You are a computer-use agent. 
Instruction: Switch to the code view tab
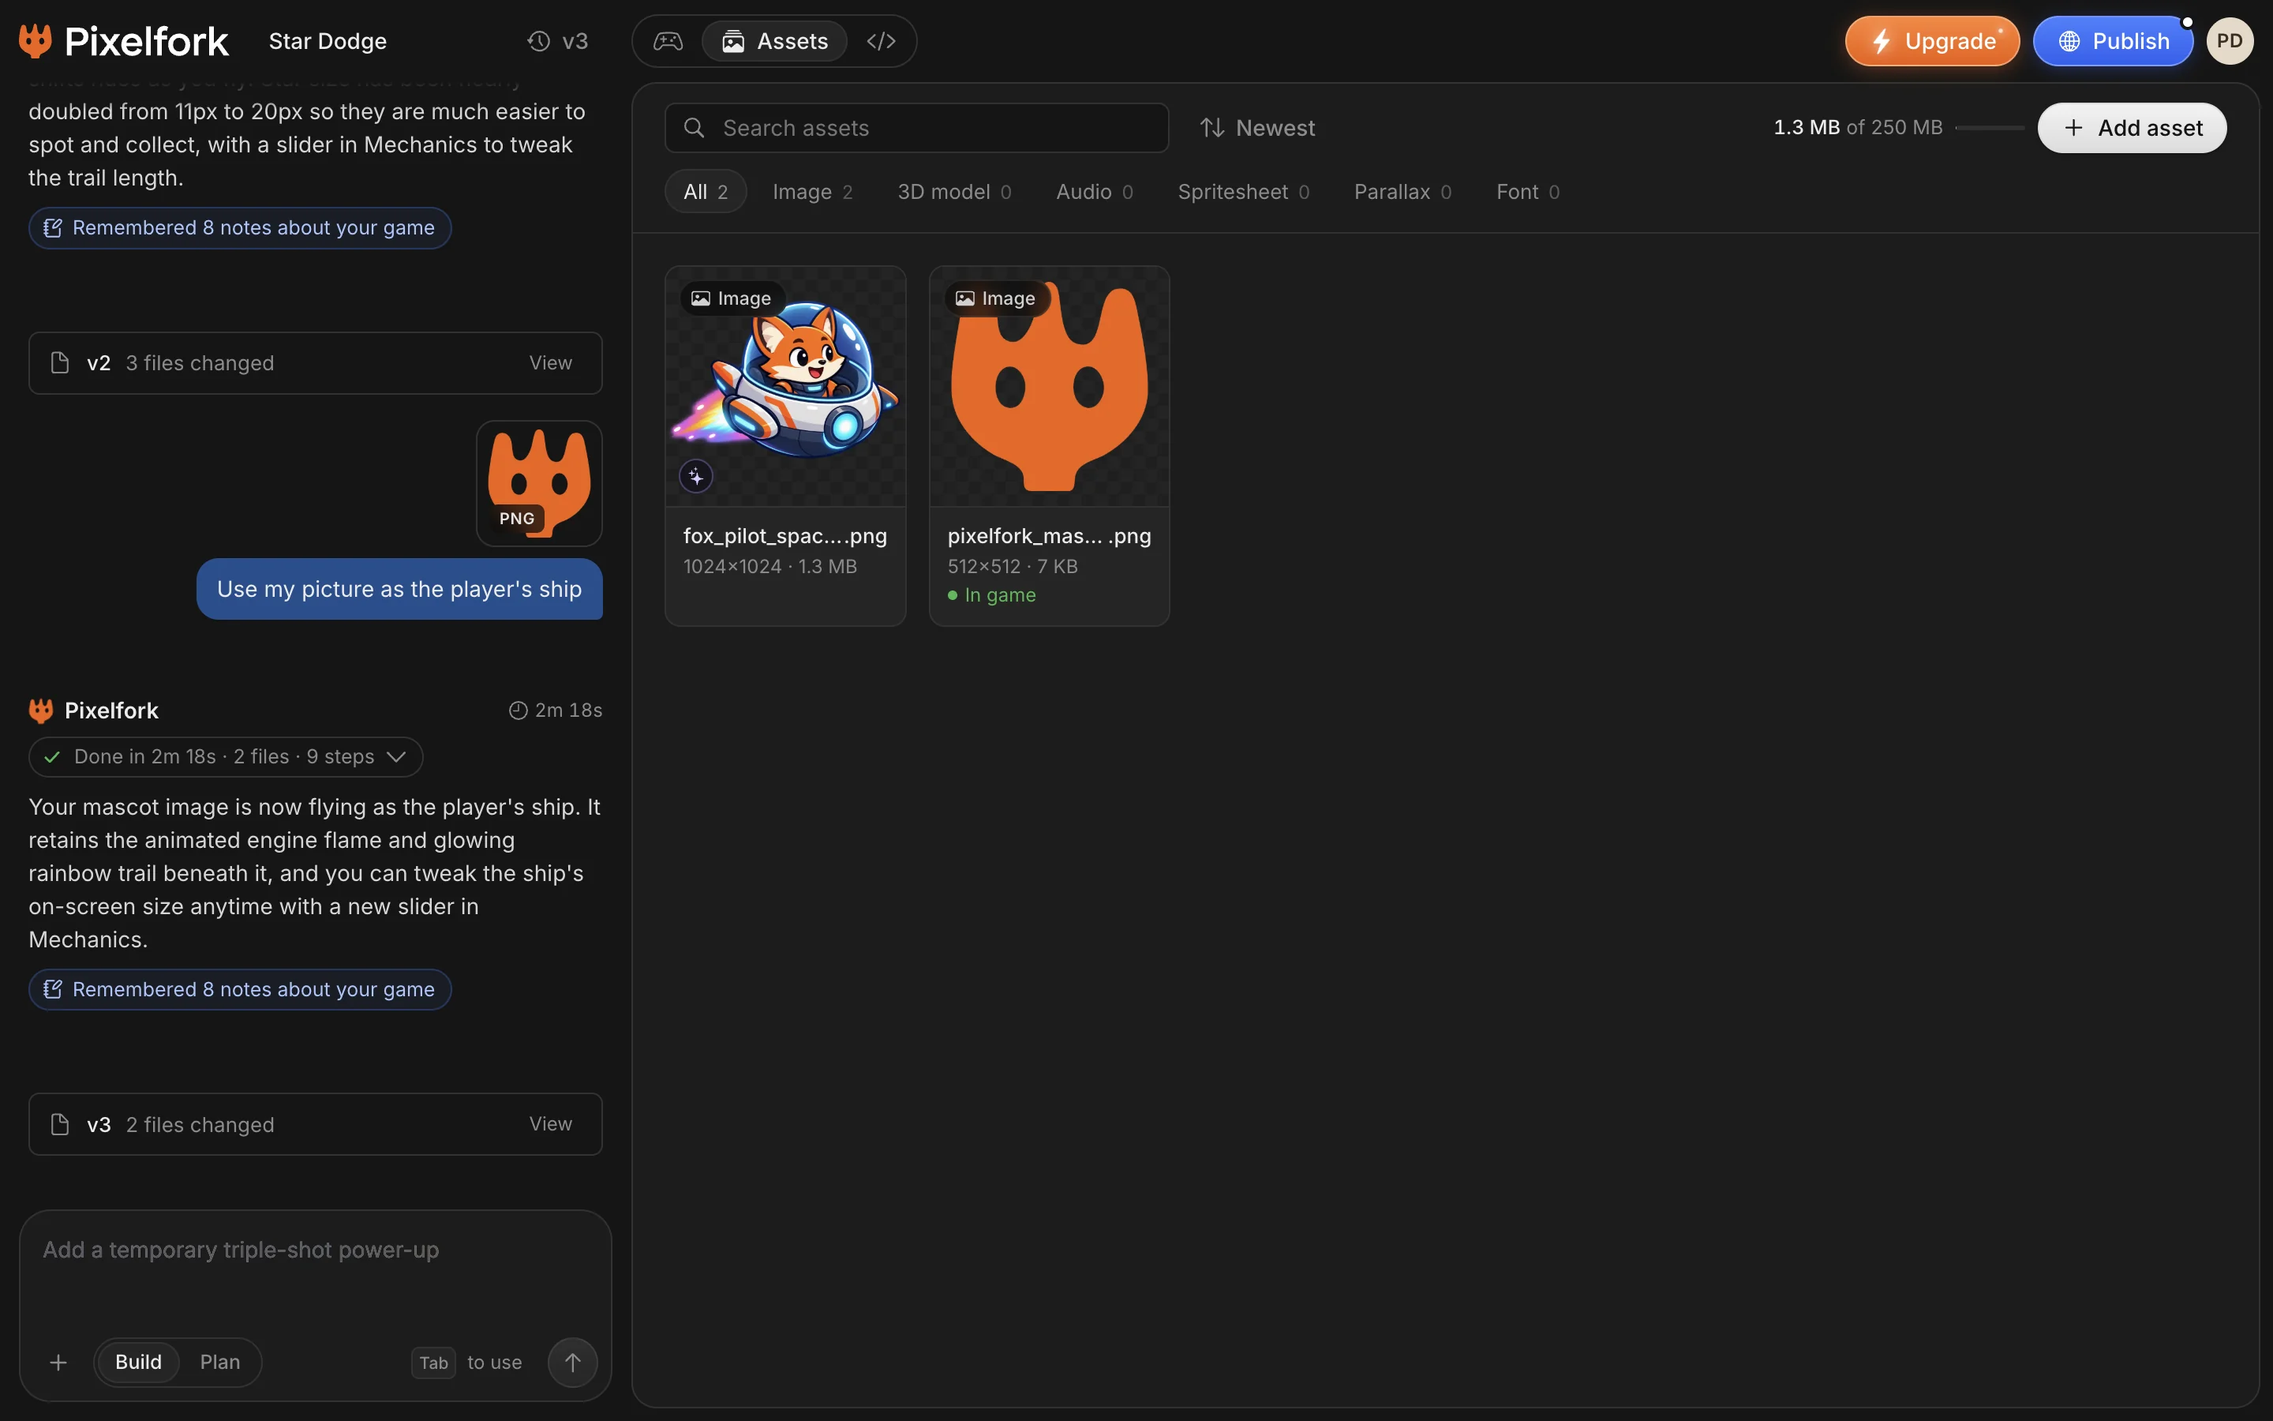[881, 41]
